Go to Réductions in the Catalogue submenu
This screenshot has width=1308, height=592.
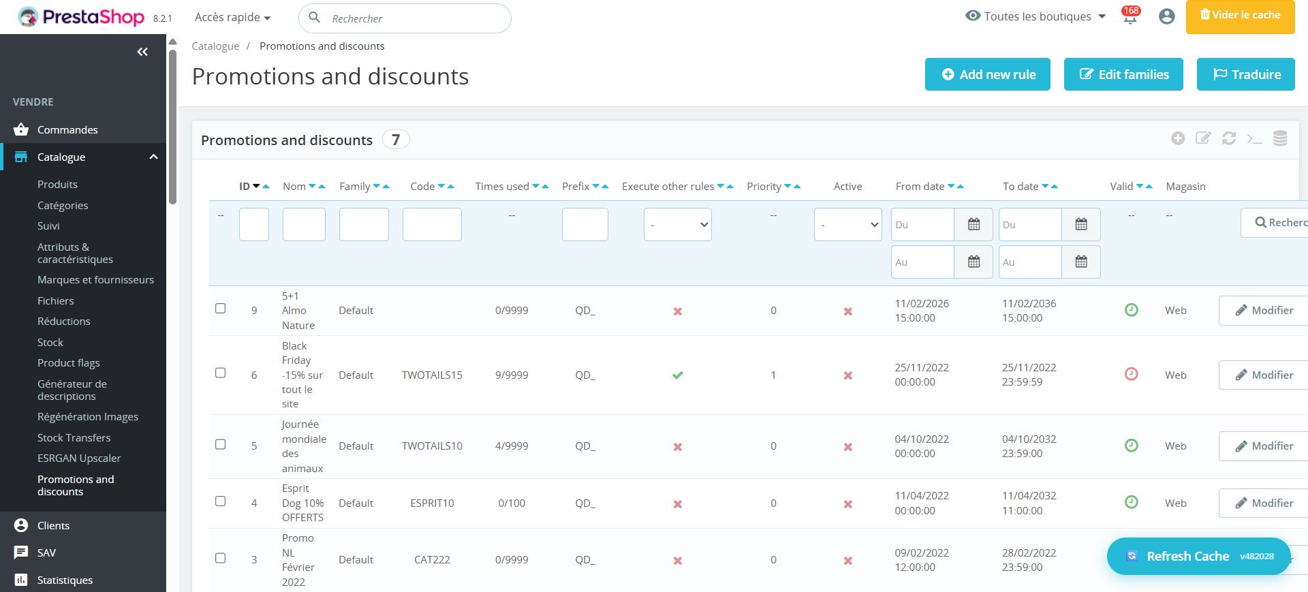coord(63,322)
